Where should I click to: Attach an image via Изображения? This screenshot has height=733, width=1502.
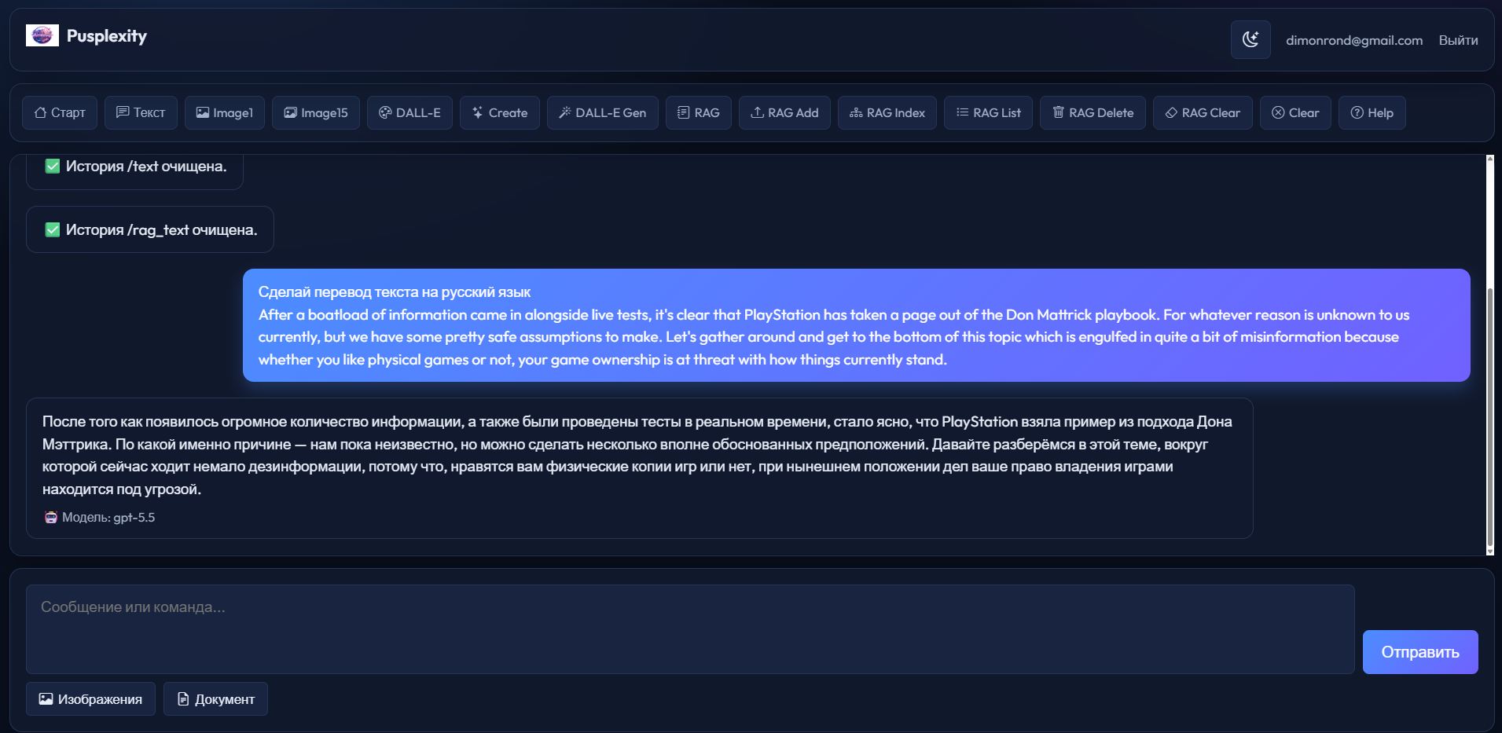90,698
